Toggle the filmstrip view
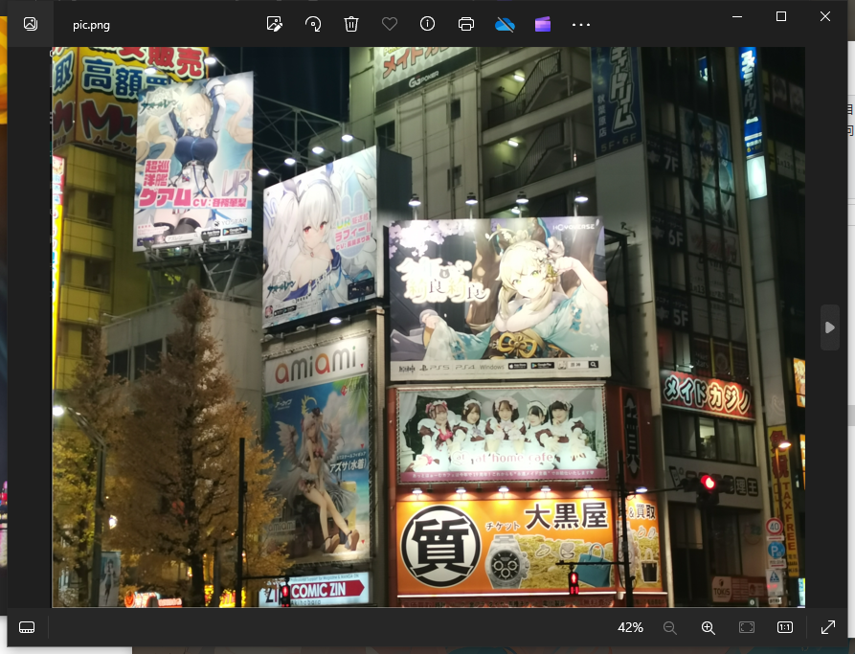Screen dimensions: 855x654 click(27, 627)
